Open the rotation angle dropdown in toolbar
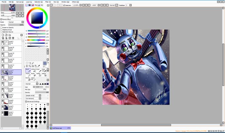225x133 pixels. pyautogui.click(x=99, y=5)
